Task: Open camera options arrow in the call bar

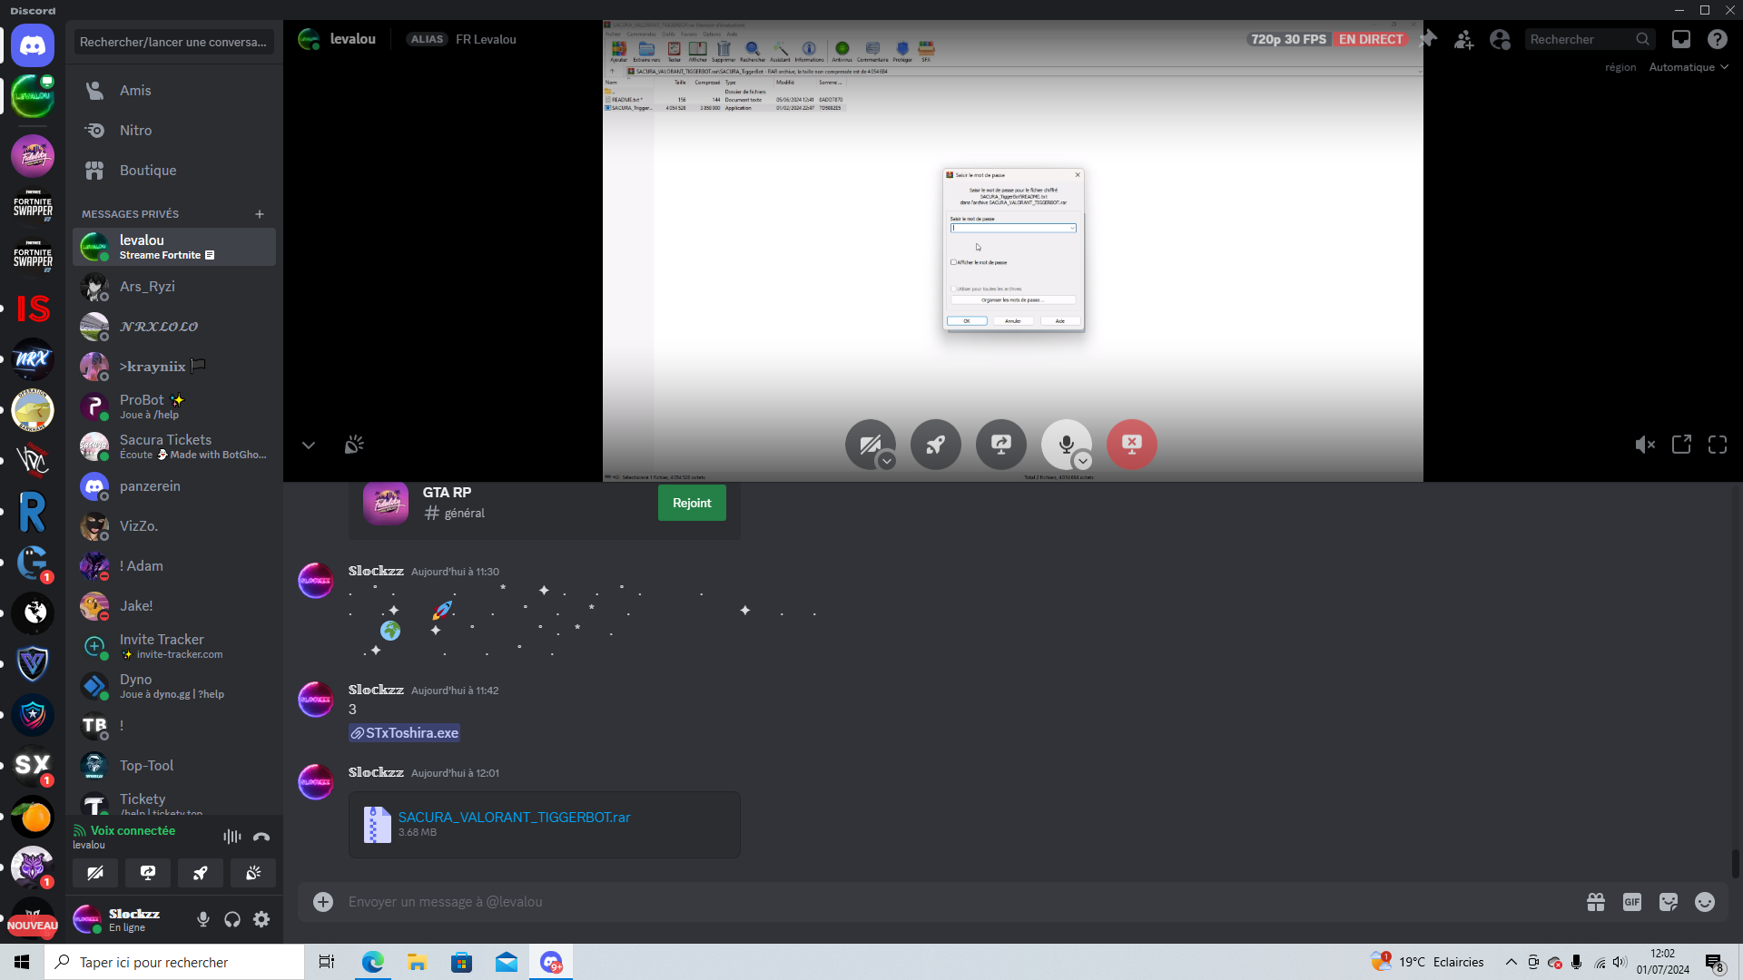Action: pyautogui.click(x=887, y=461)
